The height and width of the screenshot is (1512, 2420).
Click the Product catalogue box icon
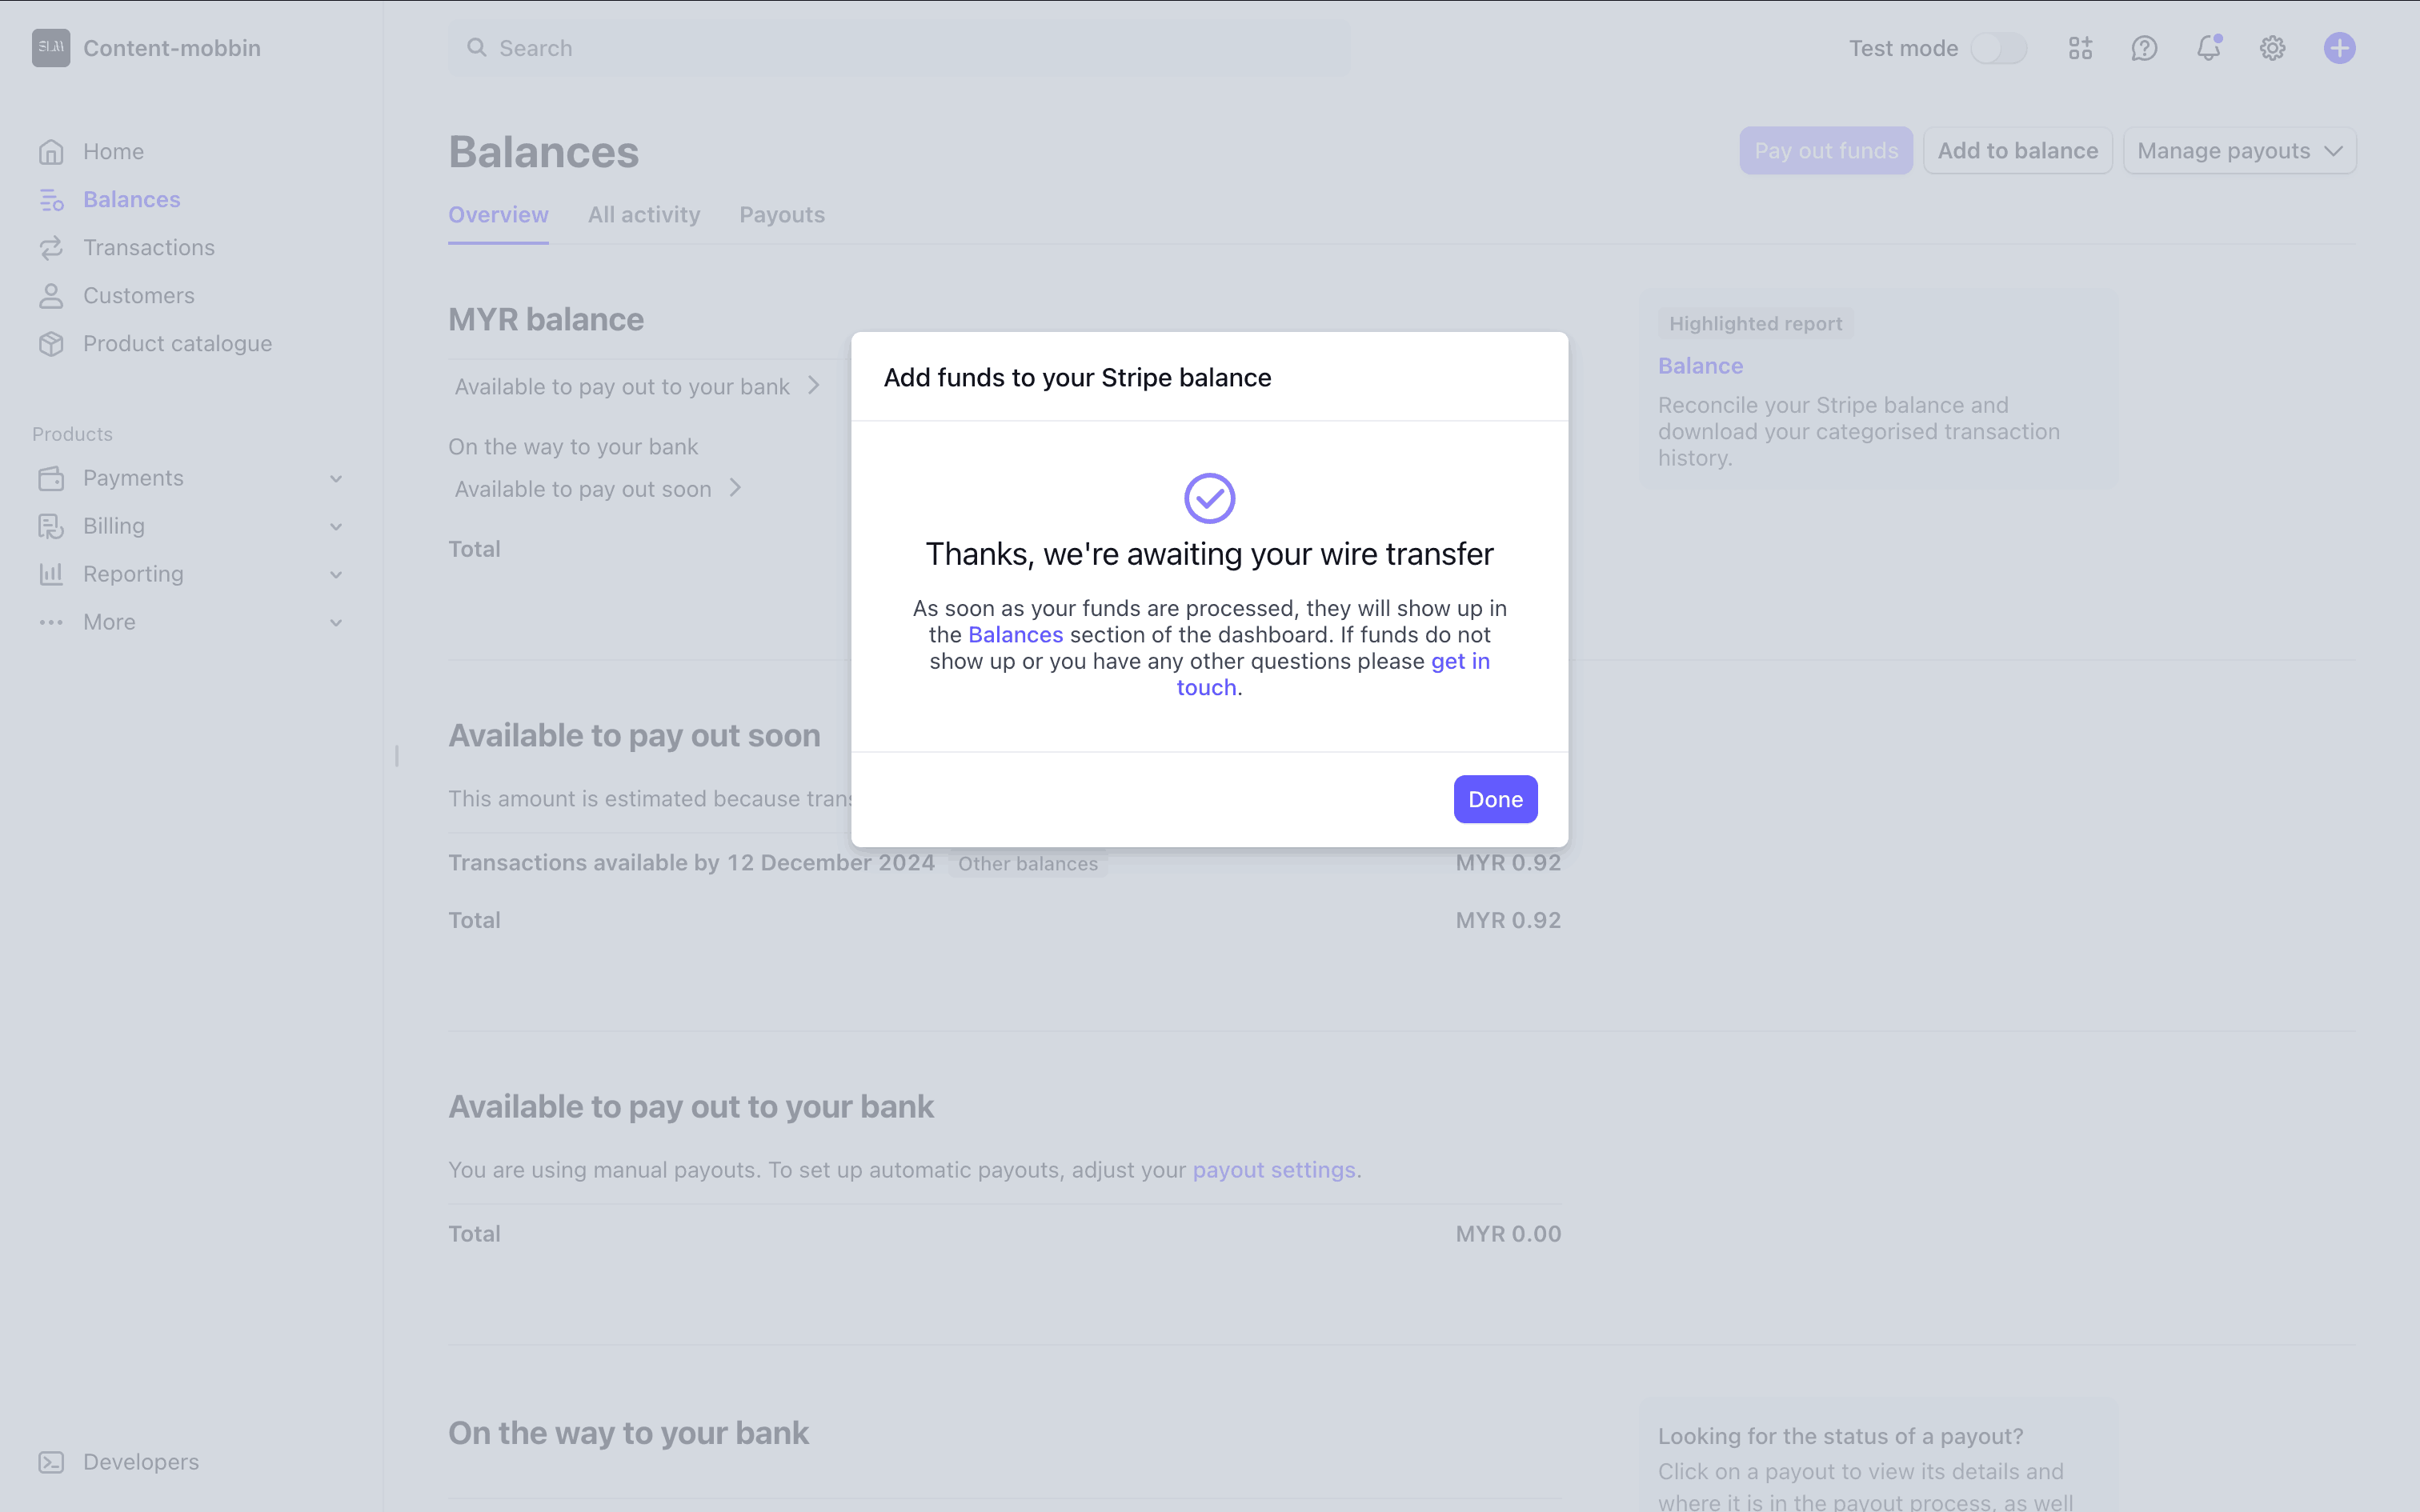51,344
